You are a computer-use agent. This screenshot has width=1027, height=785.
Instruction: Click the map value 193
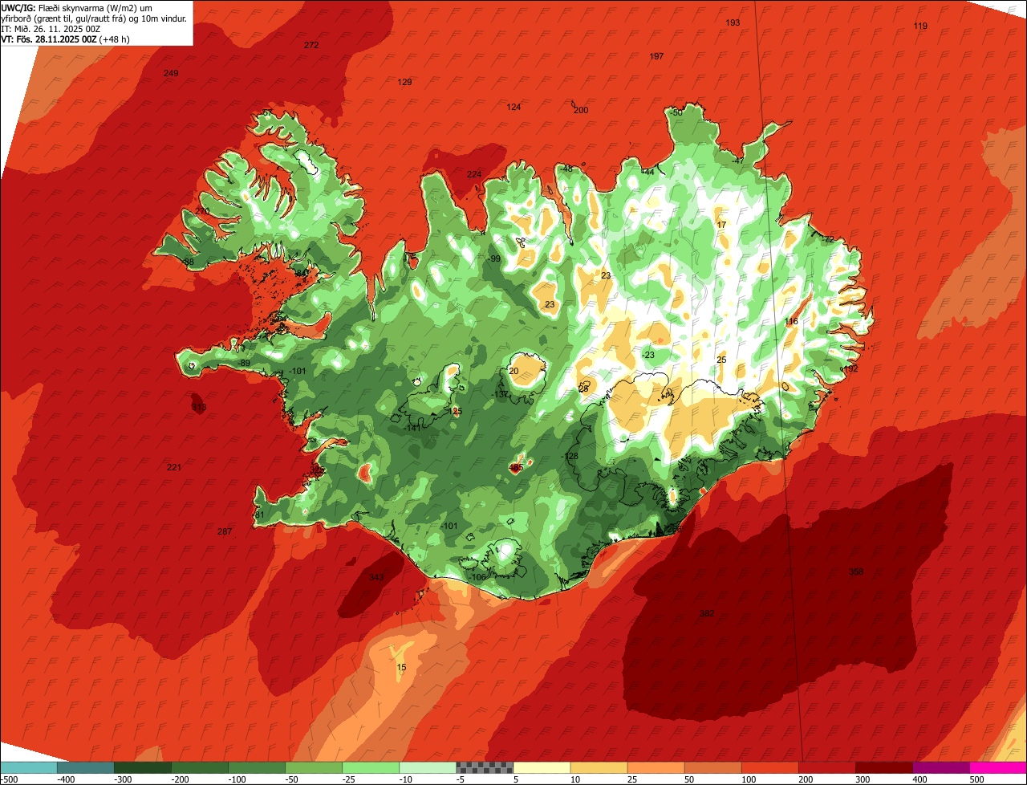(733, 22)
